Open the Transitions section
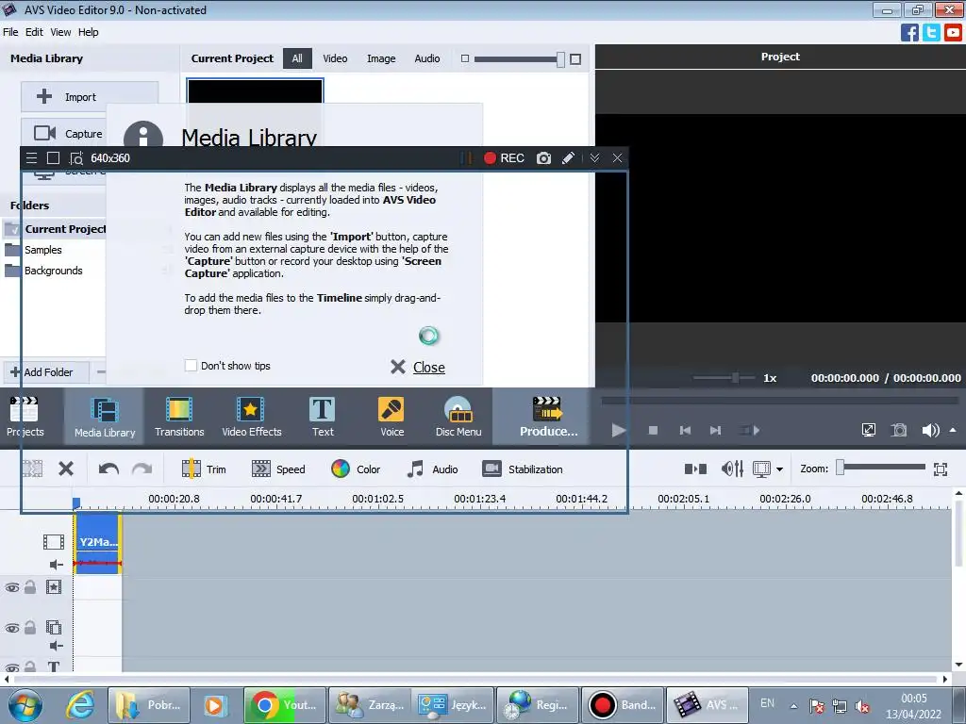966x724 pixels. point(179,416)
